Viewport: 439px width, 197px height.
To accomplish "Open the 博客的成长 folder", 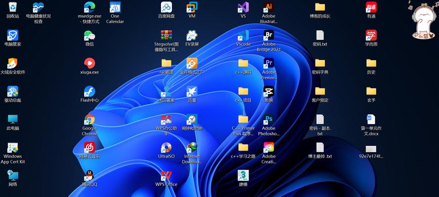I will [x=320, y=7].
